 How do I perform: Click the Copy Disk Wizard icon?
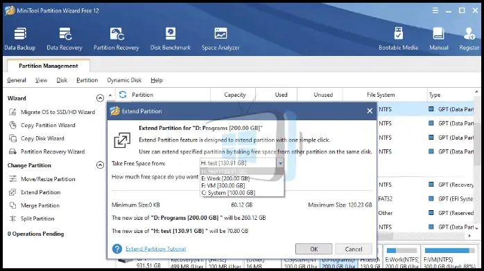click(12, 138)
